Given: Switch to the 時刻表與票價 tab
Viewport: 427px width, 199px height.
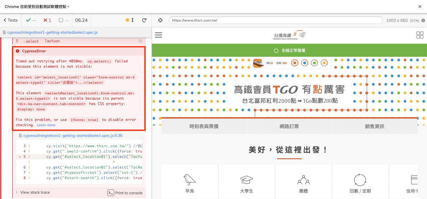Looking at the screenshot, I should pyautogui.click(x=204, y=126).
